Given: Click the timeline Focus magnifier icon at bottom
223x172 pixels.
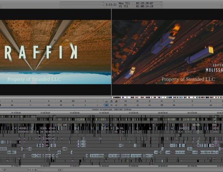Looking at the screenshot, I should [5, 170].
